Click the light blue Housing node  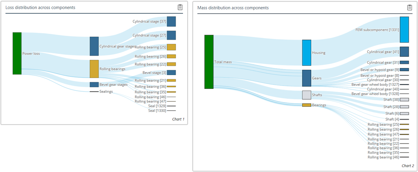tap(307, 53)
